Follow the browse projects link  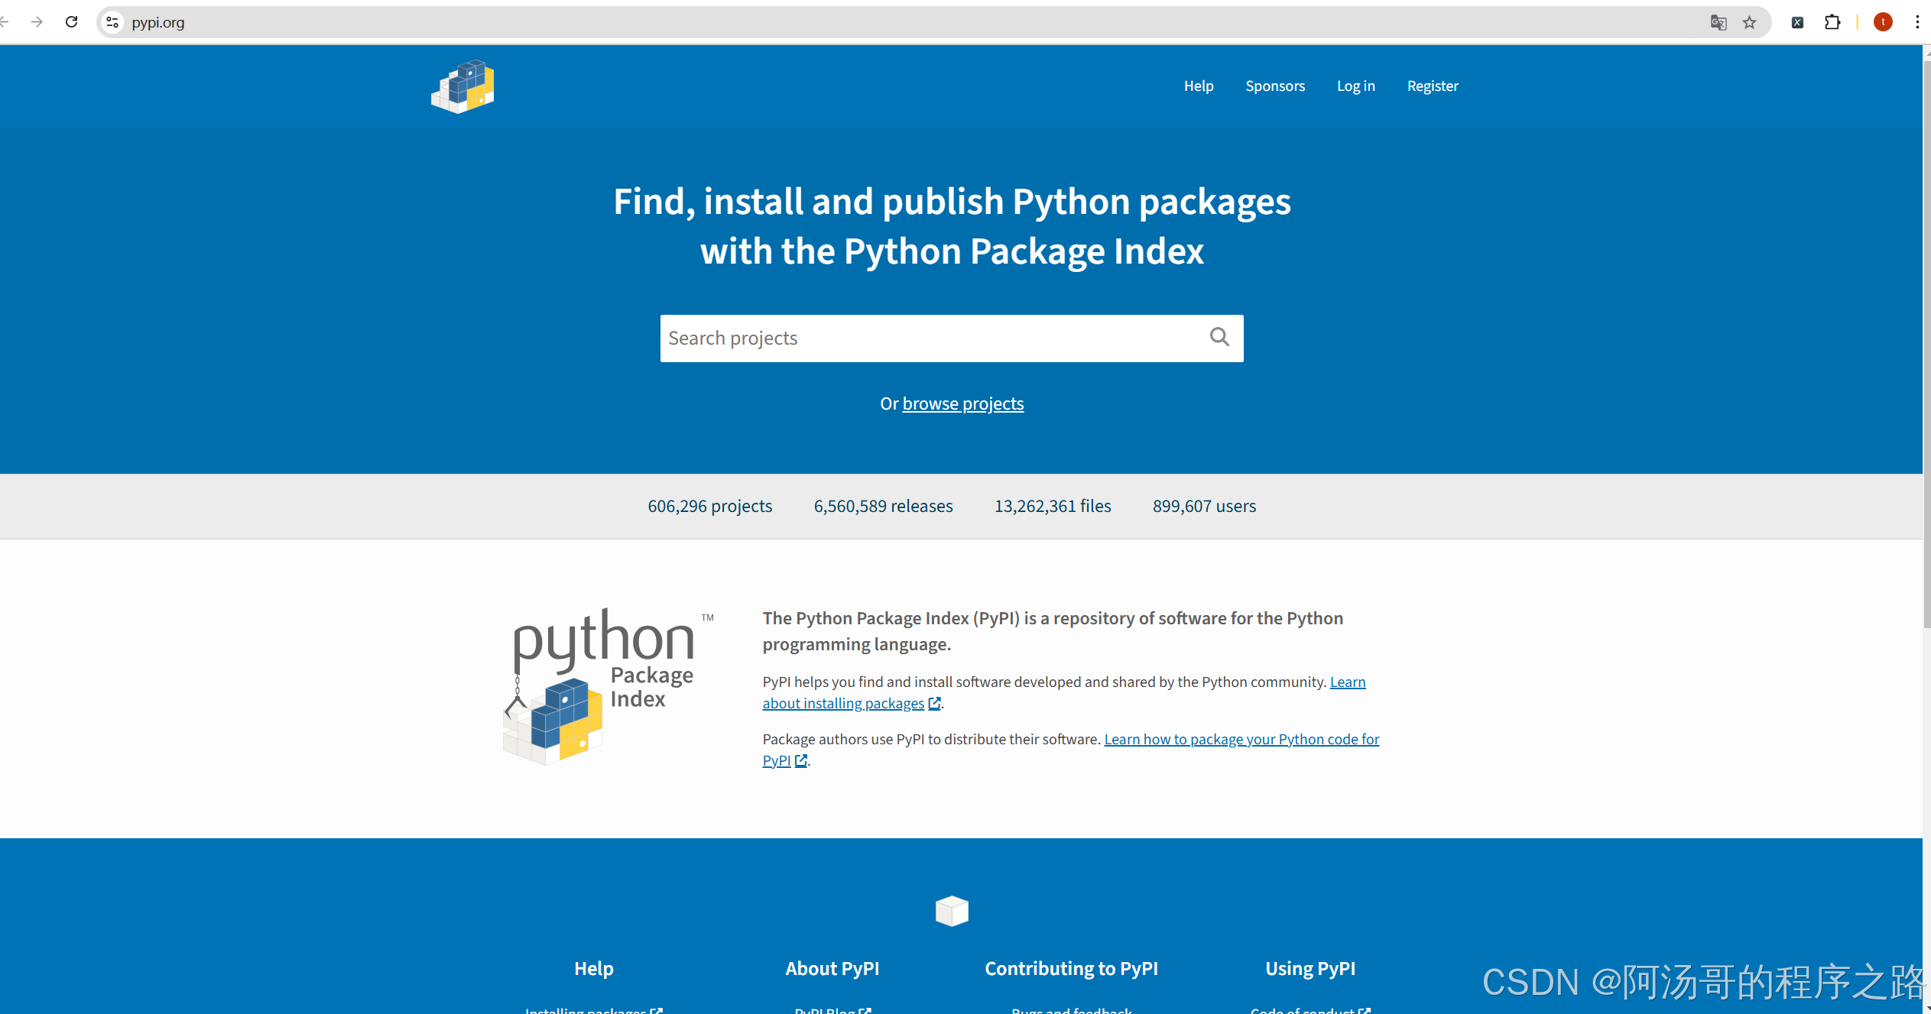[963, 403]
